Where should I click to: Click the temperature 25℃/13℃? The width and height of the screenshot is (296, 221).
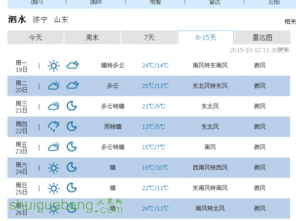(155, 86)
